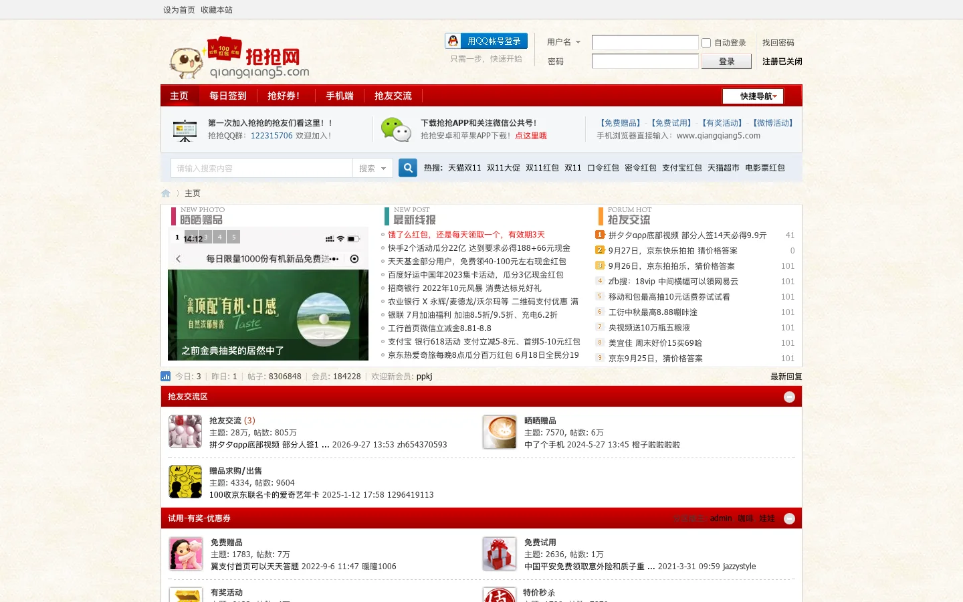The height and width of the screenshot is (602, 963).
Task: Open 100收京东联名卡的爱奇艺年卡 post
Action: 264,495
